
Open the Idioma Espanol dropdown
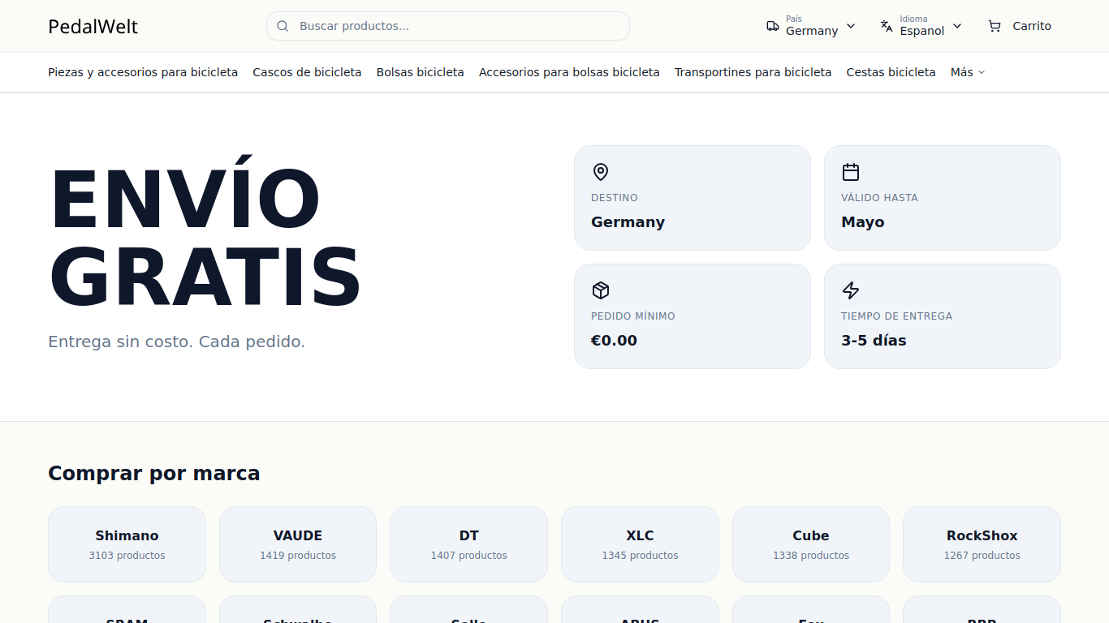click(x=921, y=26)
